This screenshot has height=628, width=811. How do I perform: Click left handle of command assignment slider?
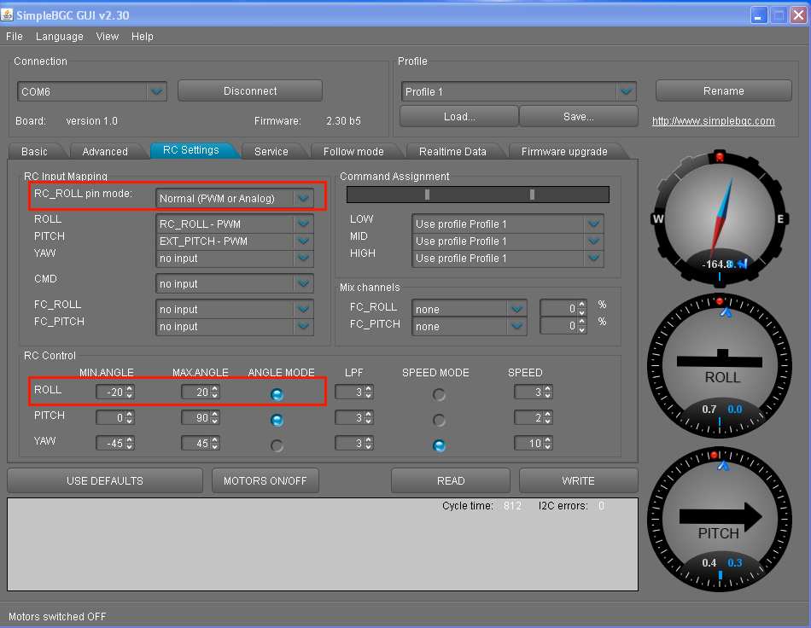click(427, 195)
